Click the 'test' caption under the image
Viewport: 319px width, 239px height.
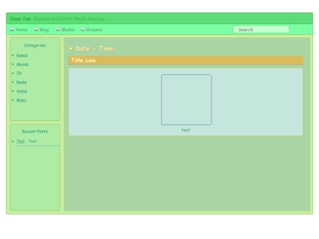(185, 130)
